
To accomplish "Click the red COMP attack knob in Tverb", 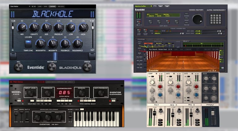I will click(160, 87).
